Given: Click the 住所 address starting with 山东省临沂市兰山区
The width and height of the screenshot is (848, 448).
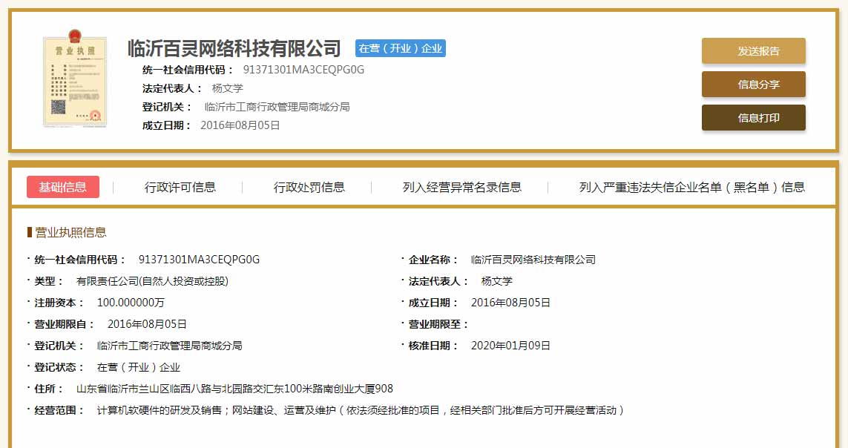Looking at the screenshot, I should click(x=234, y=389).
